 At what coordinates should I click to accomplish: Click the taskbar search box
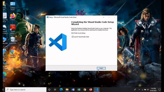(x=26, y=90)
